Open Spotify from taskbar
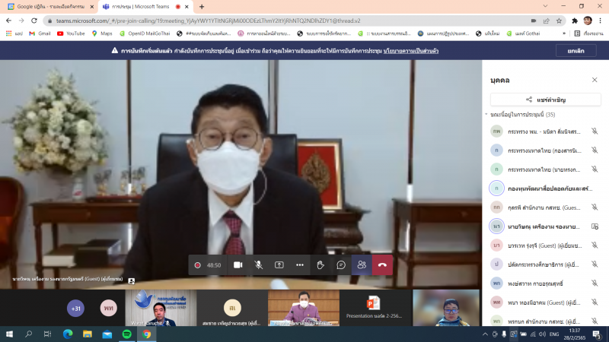Screen dimensions: 609x342 click(x=127, y=334)
